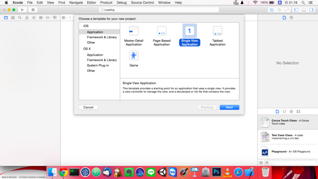Click the Previous button
Screen dimensions: 318x179
point(207,107)
